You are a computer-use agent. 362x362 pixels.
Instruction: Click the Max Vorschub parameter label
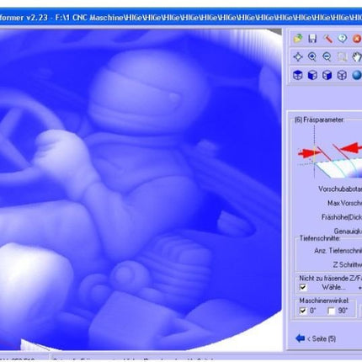pos(344,203)
